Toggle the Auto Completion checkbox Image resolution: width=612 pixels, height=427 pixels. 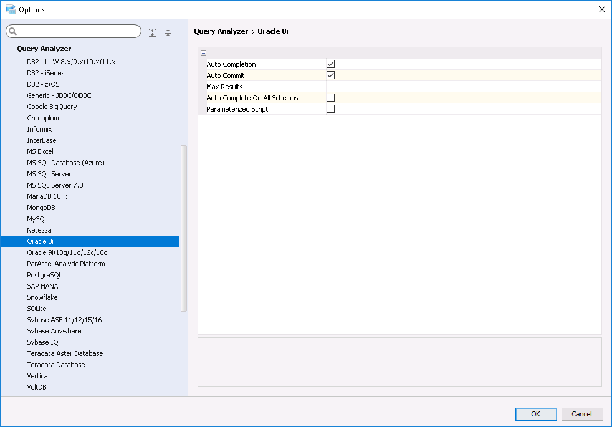(x=331, y=64)
